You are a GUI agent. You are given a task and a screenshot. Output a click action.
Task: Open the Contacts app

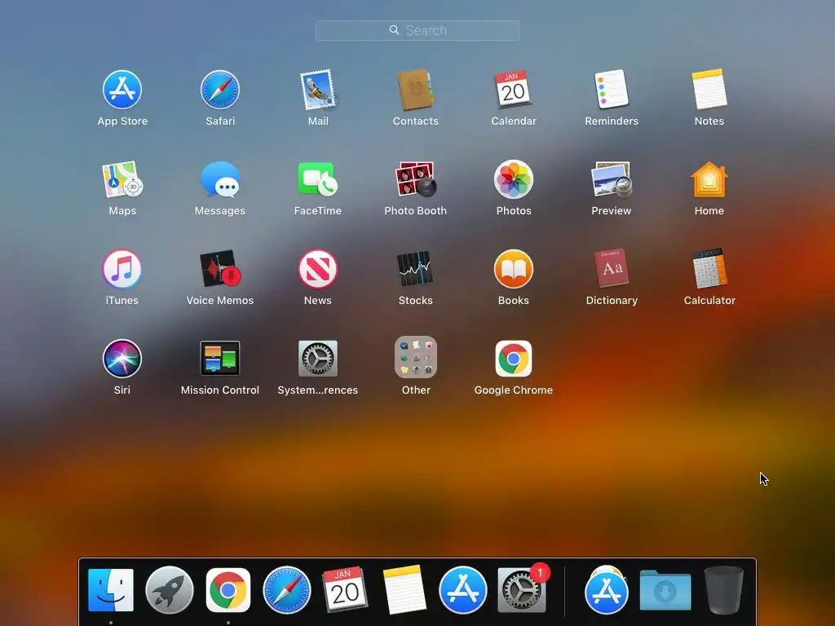coord(415,90)
